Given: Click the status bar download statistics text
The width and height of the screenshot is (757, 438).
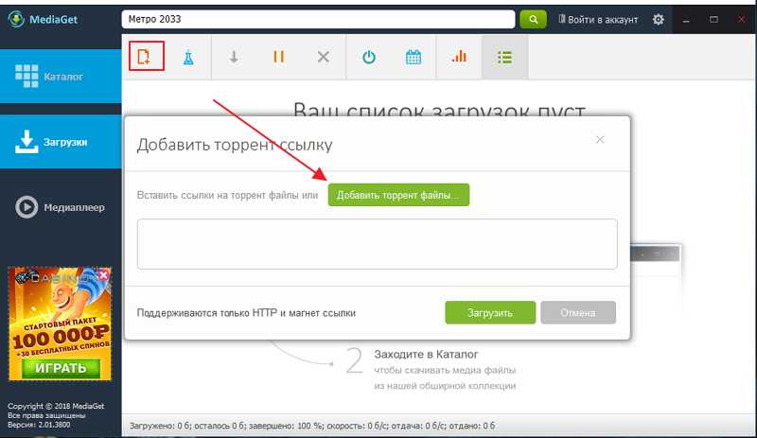Looking at the screenshot, I should click(312, 426).
